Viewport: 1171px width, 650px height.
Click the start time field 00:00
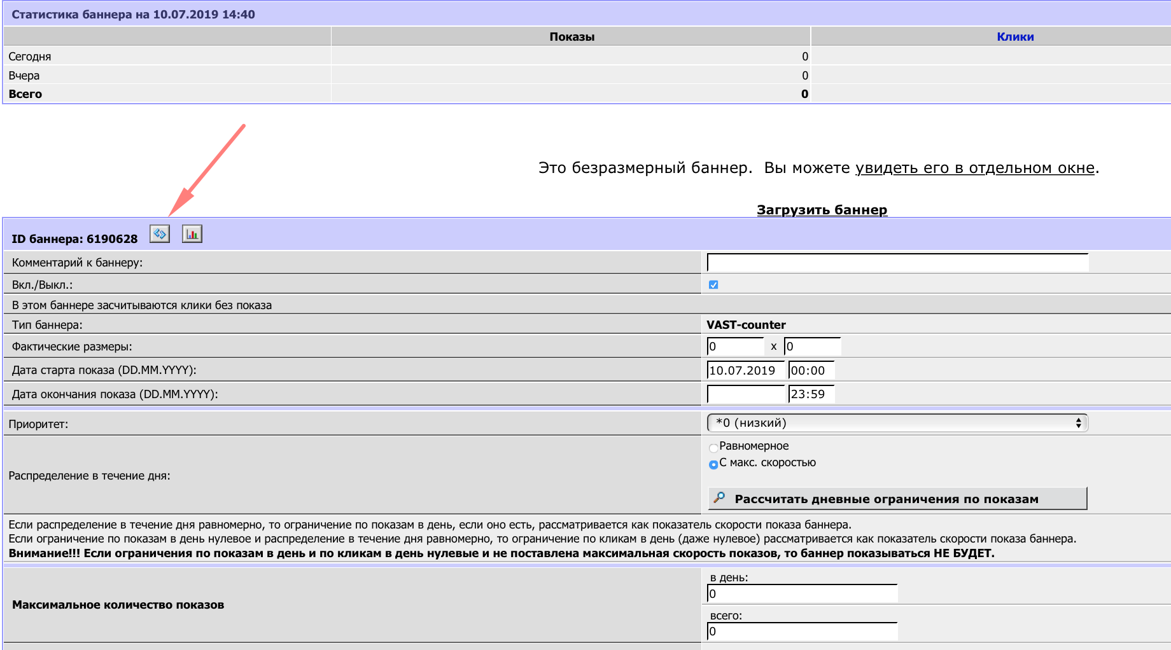point(811,371)
